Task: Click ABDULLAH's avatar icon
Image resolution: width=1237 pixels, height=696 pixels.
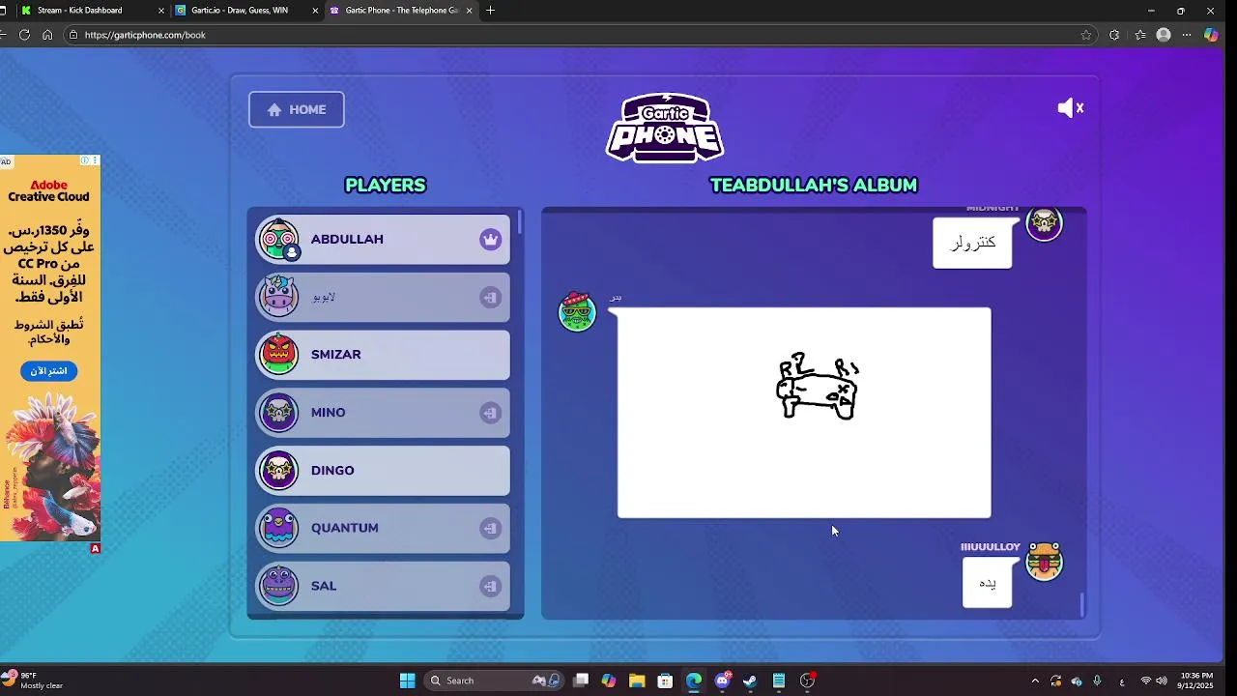Action: coord(279,239)
